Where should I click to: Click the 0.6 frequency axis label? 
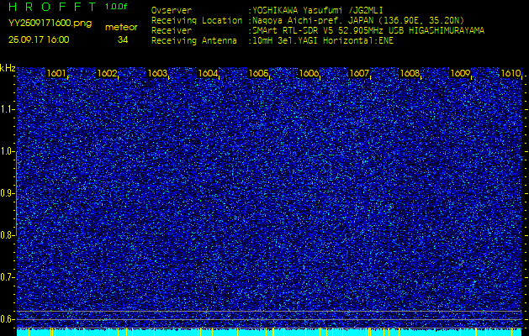(x=7, y=319)
